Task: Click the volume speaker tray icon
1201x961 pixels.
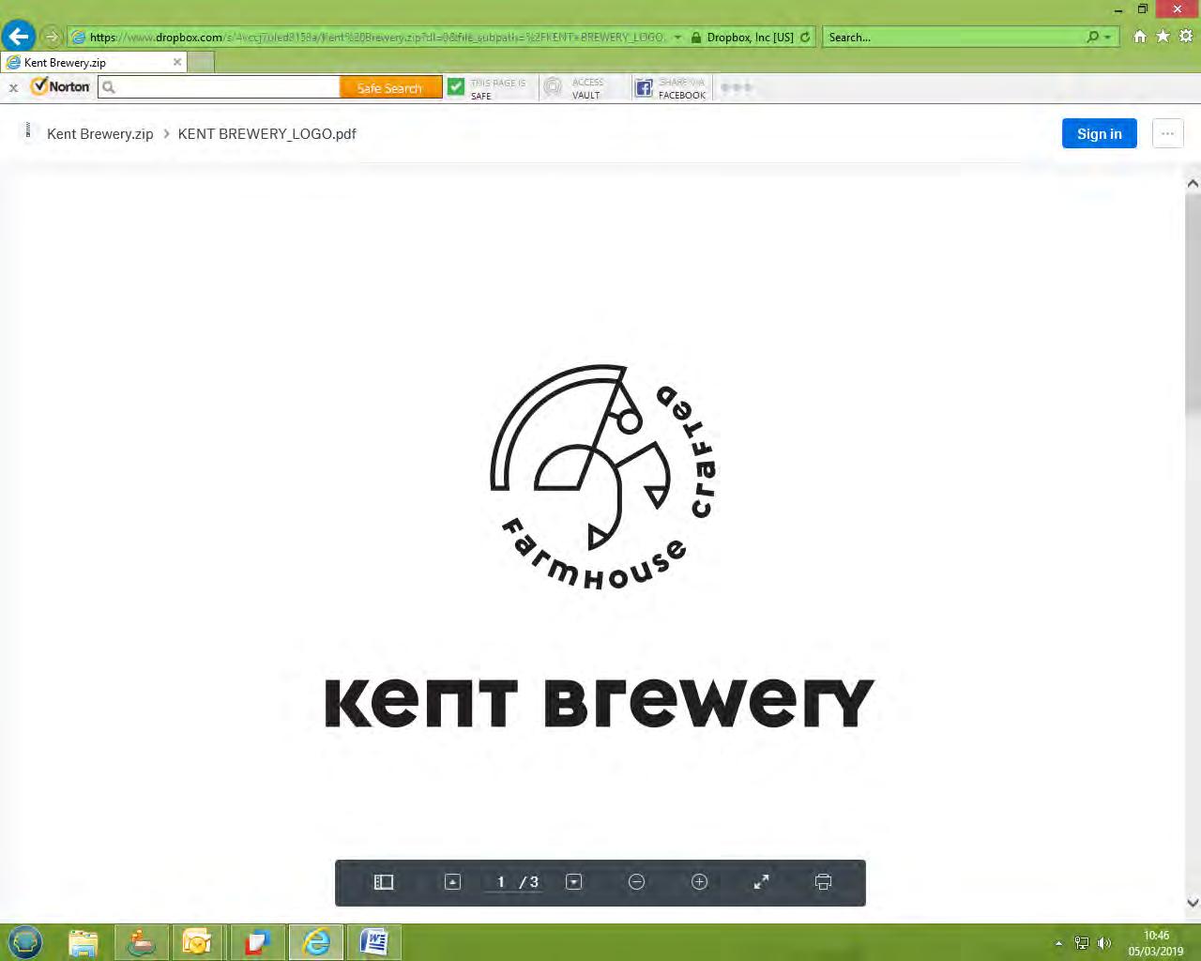Action: [x=1103, y=943]
